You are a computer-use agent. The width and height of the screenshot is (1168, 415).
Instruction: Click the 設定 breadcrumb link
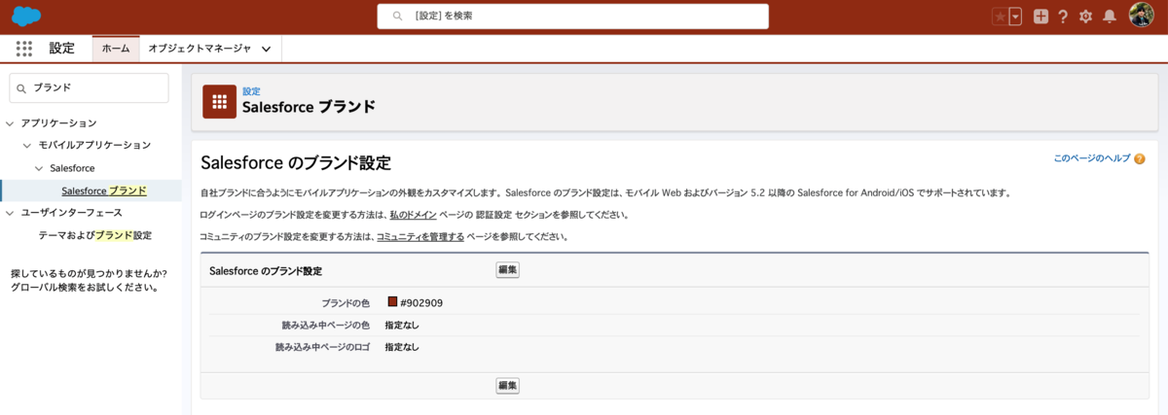251,91
